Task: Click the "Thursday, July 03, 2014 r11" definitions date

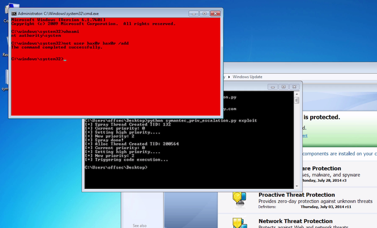Action: 326,207
